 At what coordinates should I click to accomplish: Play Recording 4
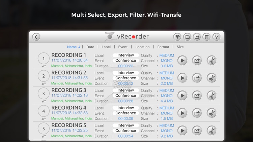(182, 113)
